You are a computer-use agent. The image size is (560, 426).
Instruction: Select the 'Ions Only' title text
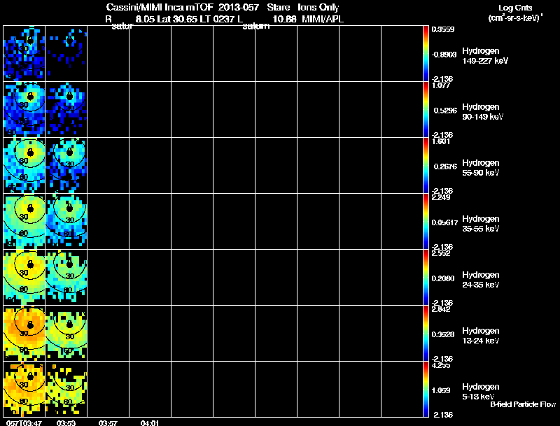tap(318, 8)
